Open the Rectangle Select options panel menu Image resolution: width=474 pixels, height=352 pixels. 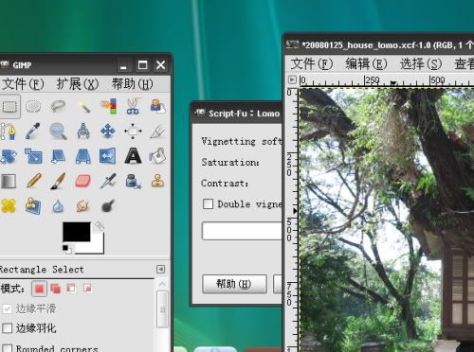[x=160, y=270]
